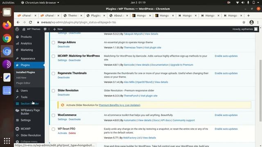
Task: Check the WooCommerce plugin checkbox
Action: pyautogui.click(x=53, y=115)
